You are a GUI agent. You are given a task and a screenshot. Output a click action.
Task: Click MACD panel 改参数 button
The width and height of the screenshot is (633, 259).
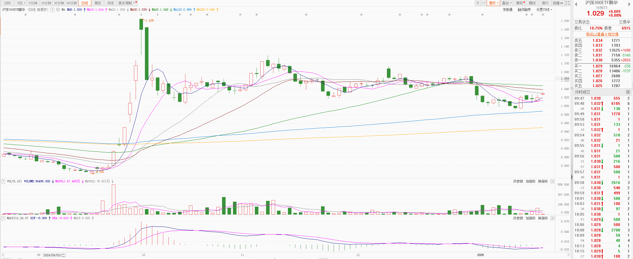518,218
